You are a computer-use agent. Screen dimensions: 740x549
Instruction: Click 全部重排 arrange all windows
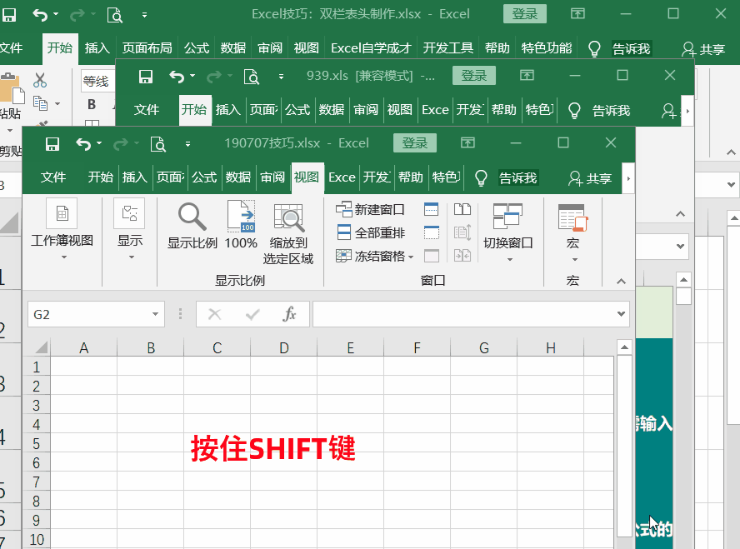coord(371,232)
